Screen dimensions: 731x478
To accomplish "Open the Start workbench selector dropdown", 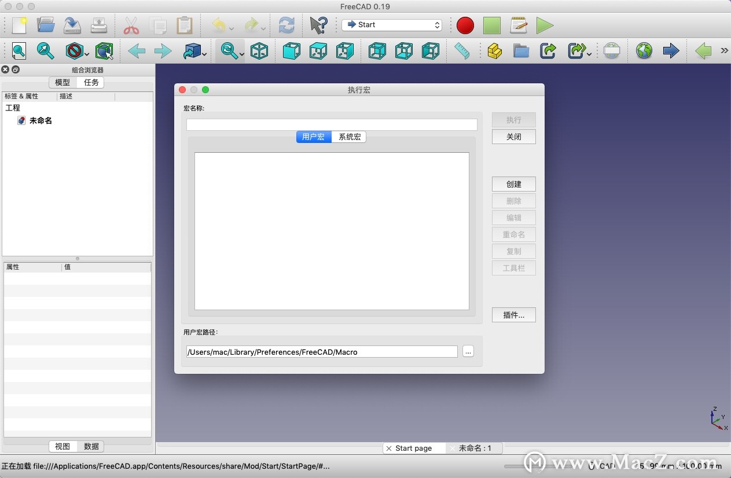I will pos(392,25).
